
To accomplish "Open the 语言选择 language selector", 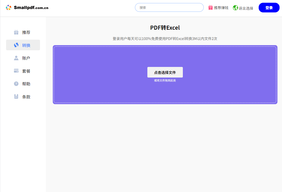I will [246, 8].
